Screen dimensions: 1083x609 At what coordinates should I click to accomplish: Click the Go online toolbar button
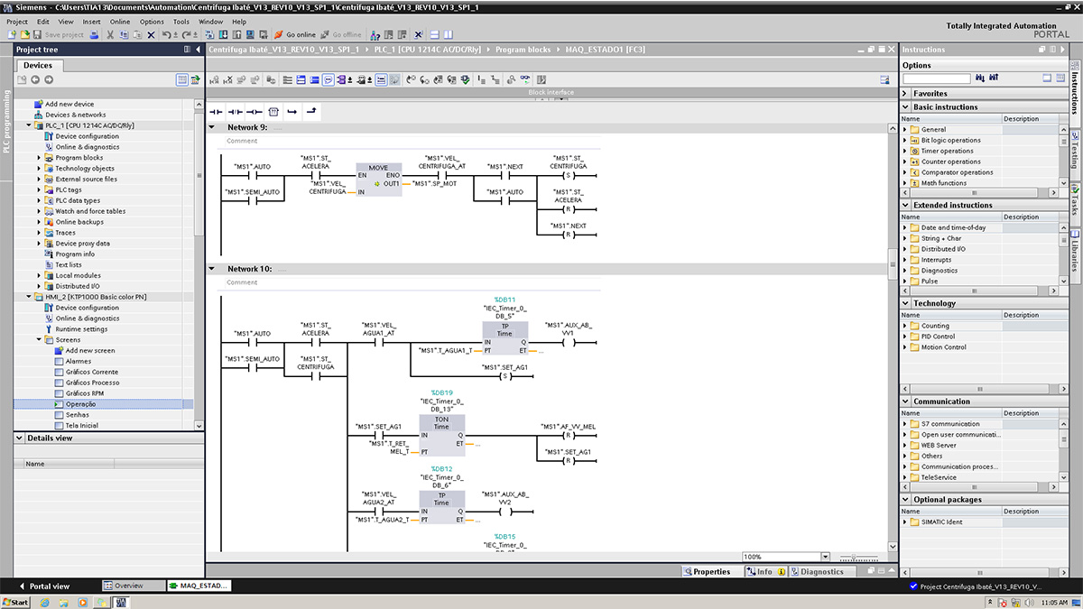coord(294,34)
